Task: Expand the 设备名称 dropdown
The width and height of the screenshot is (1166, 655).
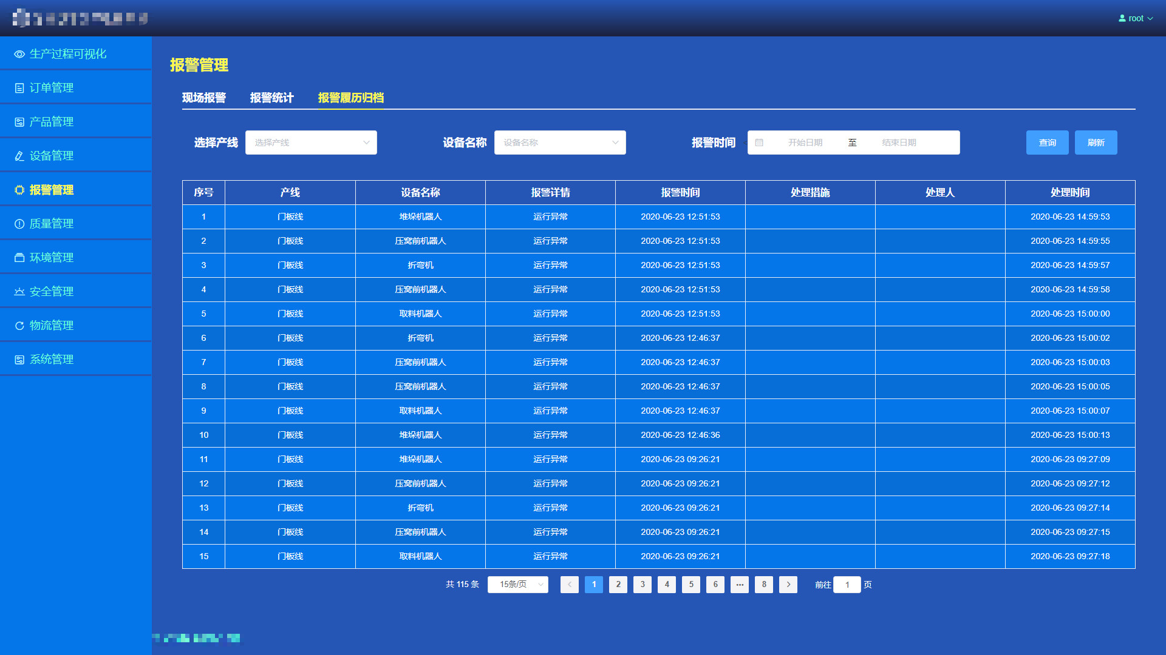Action: [560, 143]
